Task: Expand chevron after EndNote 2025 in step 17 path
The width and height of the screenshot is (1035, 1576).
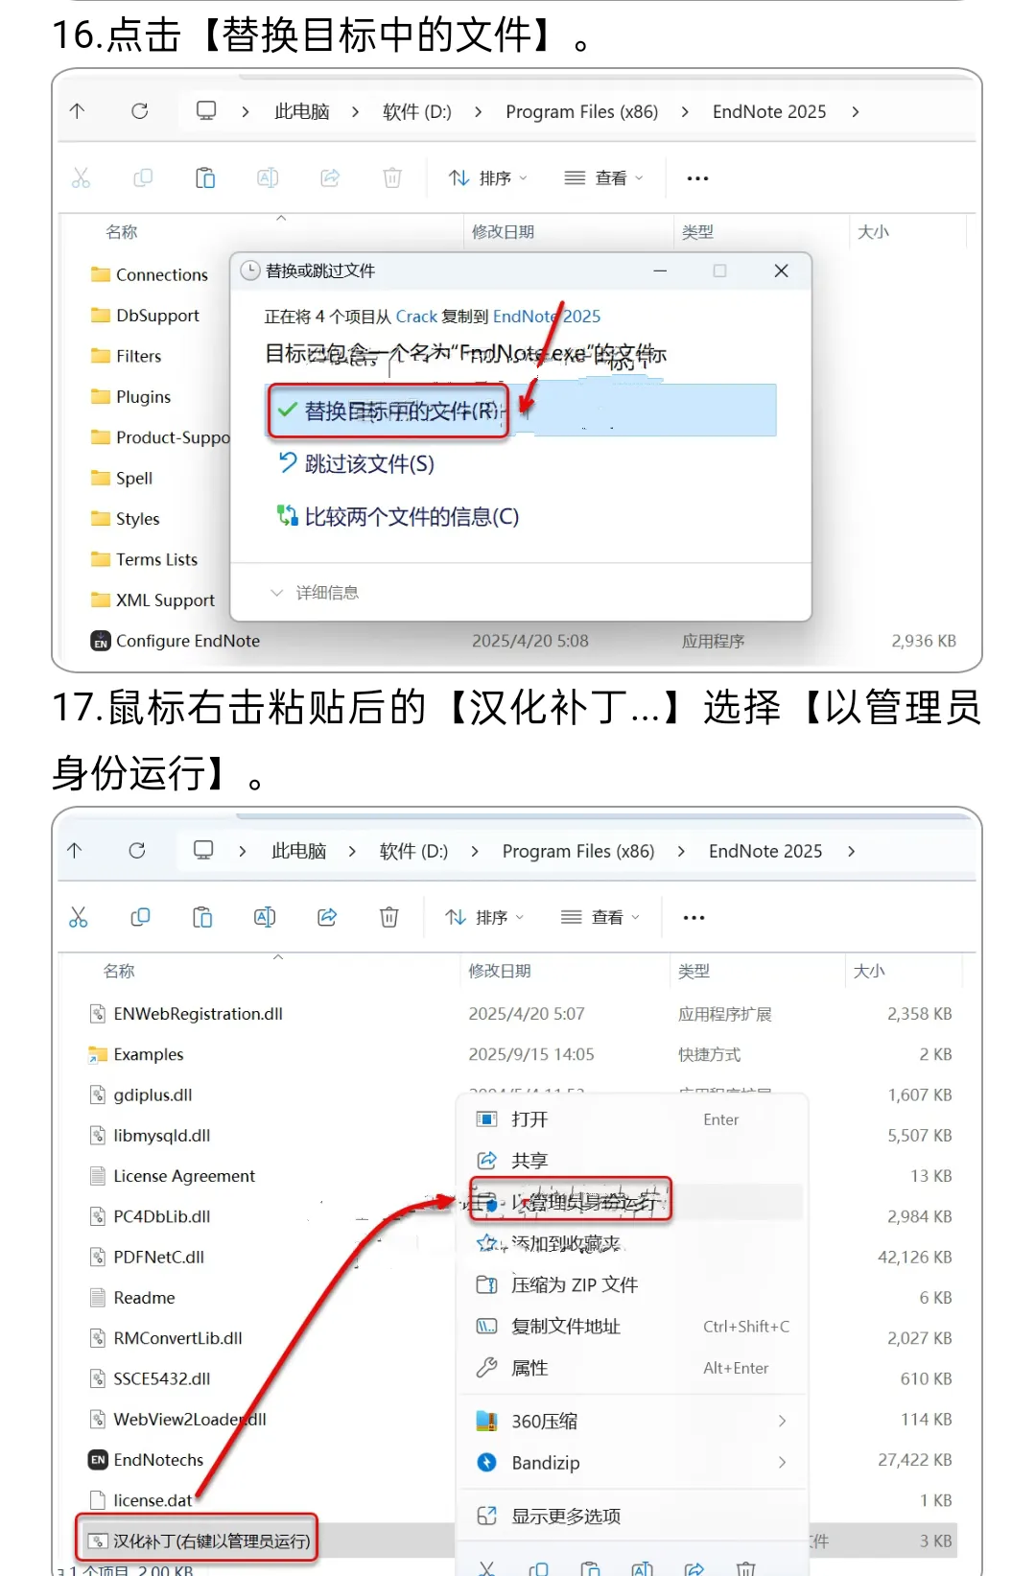Action: tap(852, 852)
